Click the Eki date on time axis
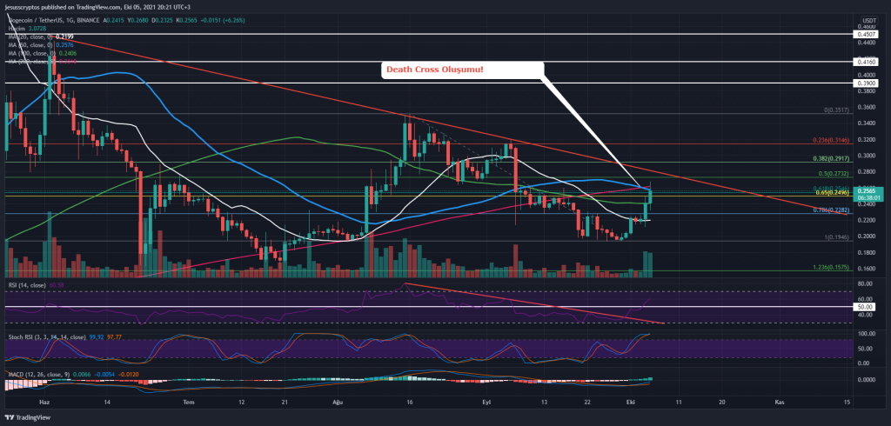The image size is (891, 426). click(x=633, y=403)
